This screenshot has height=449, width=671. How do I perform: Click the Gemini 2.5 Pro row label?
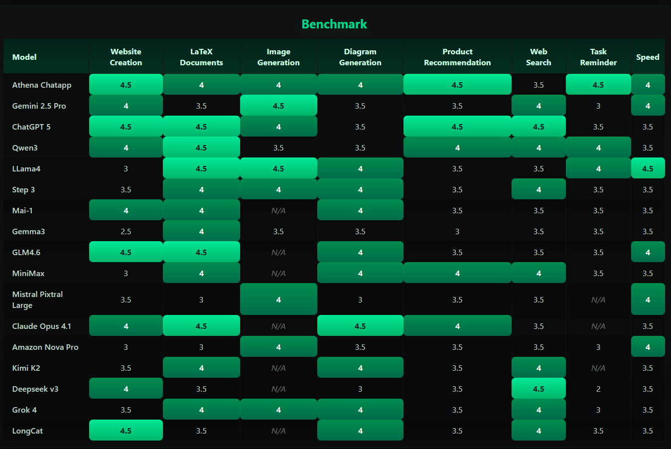39,106
